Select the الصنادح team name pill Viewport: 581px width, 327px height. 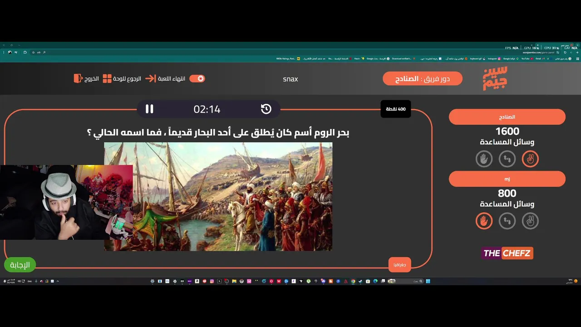click(507, 117)
